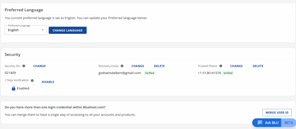The height and width of the screenshot is (129, 296).
Task: Click the Trusted Phone info icon
Action: (221, 66)
